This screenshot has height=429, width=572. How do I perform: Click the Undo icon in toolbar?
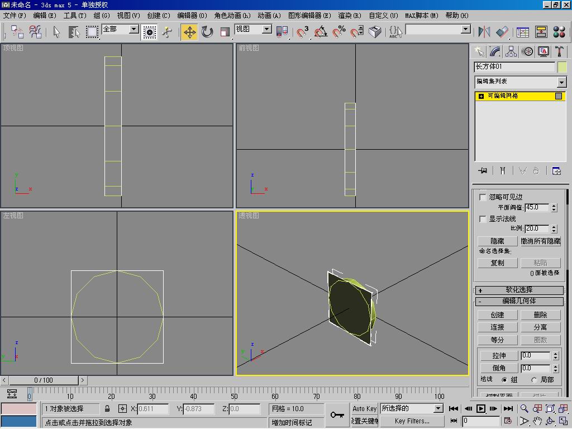pyautogui.click(x=17, y=32)
